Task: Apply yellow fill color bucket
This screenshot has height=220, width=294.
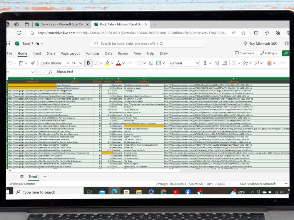Action: tap(107, 63)
